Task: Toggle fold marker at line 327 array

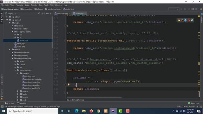Action: click(x=65, y=78)
